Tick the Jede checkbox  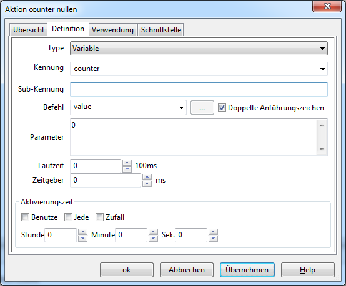68,217
